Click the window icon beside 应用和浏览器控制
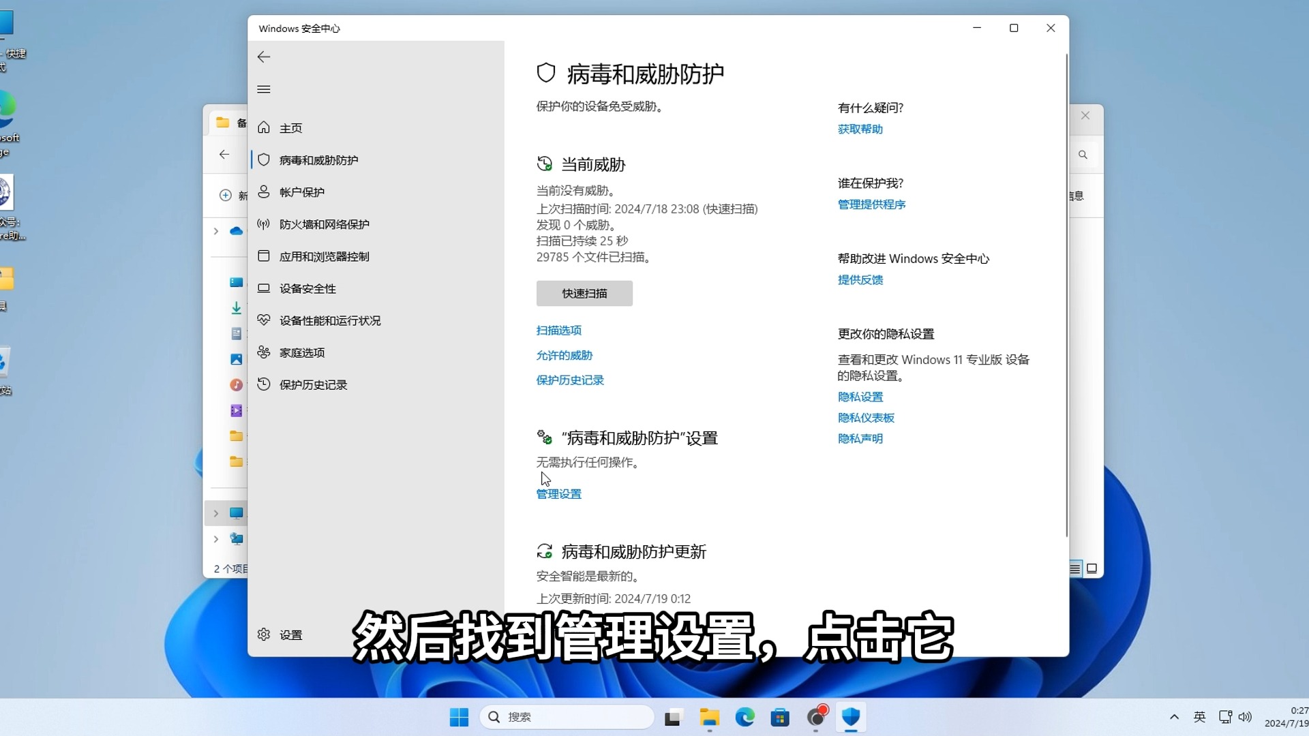Image resolution: width=1309 pixels, height=736 pixels. coord(264,256)
